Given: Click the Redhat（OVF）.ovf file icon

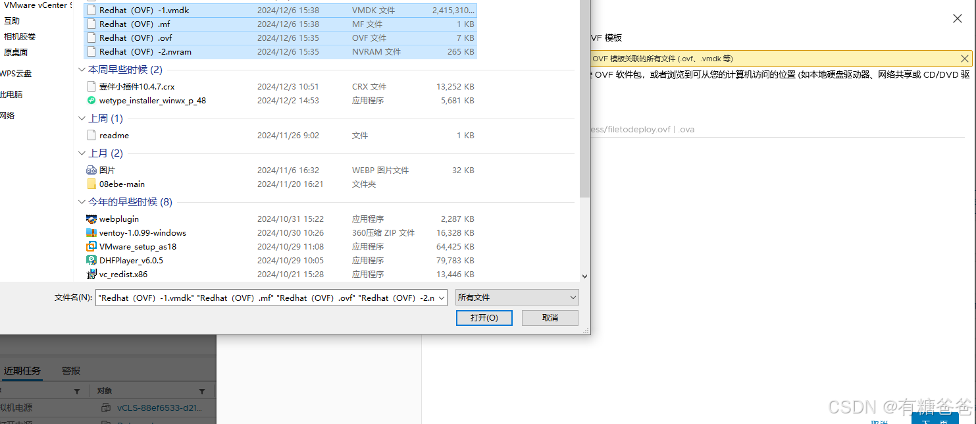Looking at the screenshot, I should (x=91, y=38).
